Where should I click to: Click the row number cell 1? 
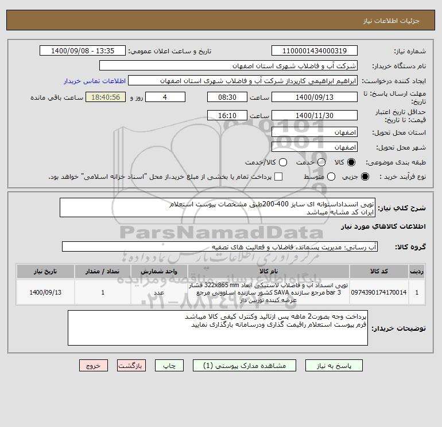pyautogui.click(x=417, y=292)
